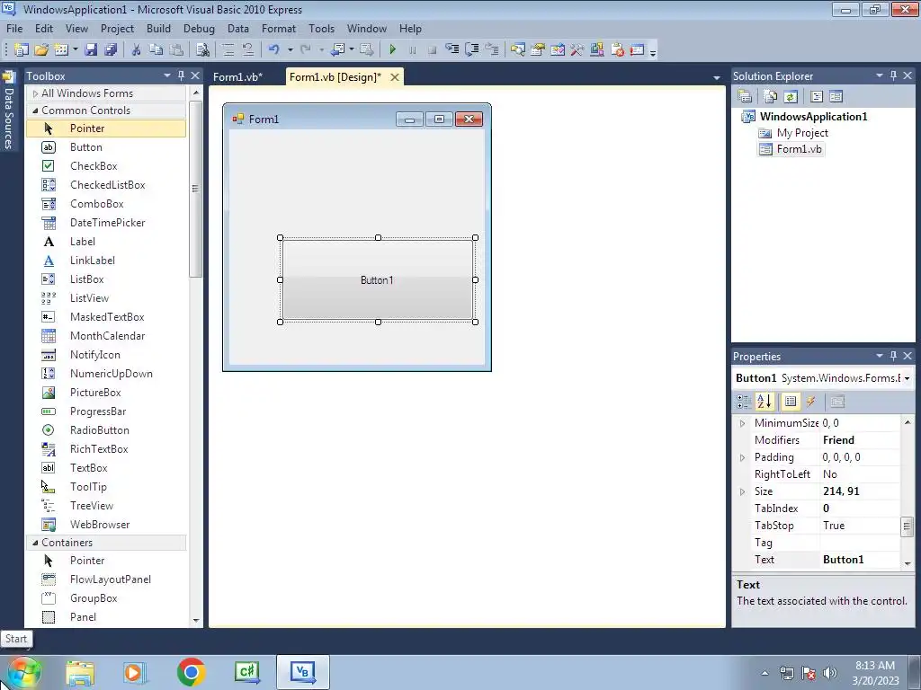Save the current file with floppy icon
Image resolution: width=921 pixels, height=690 pixels.
point(91,50)
